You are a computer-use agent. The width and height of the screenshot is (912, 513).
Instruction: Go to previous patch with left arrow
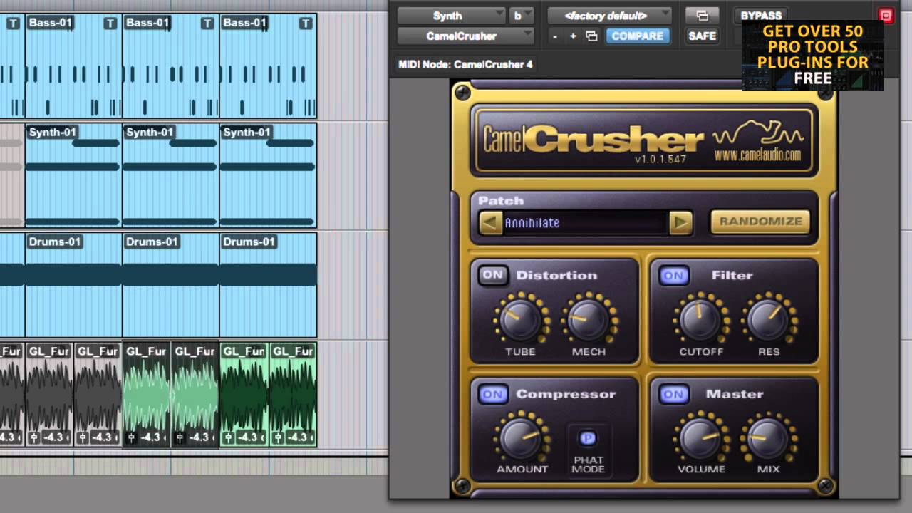coord(490,223)
